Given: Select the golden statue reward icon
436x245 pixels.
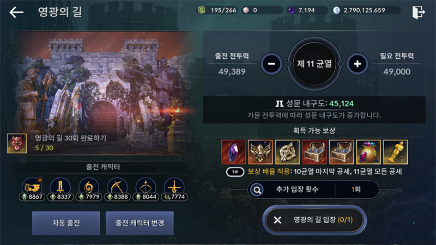Looking at the screenshot, I should click(396, 152).
